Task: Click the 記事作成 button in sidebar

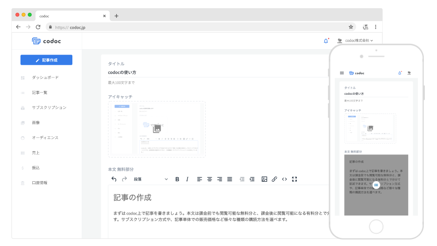Action: click(46, 60)
